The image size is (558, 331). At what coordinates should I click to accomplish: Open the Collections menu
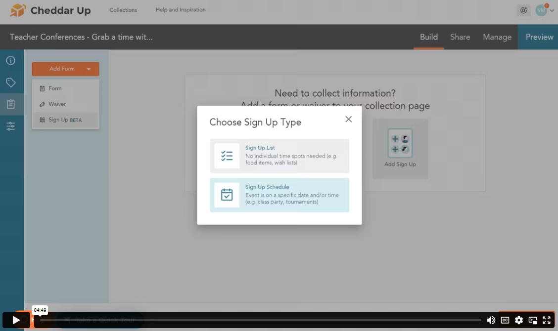click(x=123, y=10)
